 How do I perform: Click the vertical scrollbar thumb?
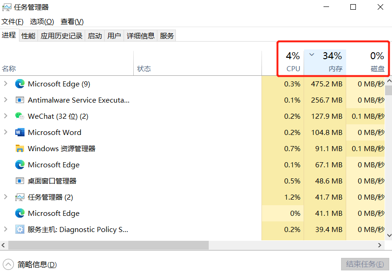pyautogui.click(x=389, y=91)
